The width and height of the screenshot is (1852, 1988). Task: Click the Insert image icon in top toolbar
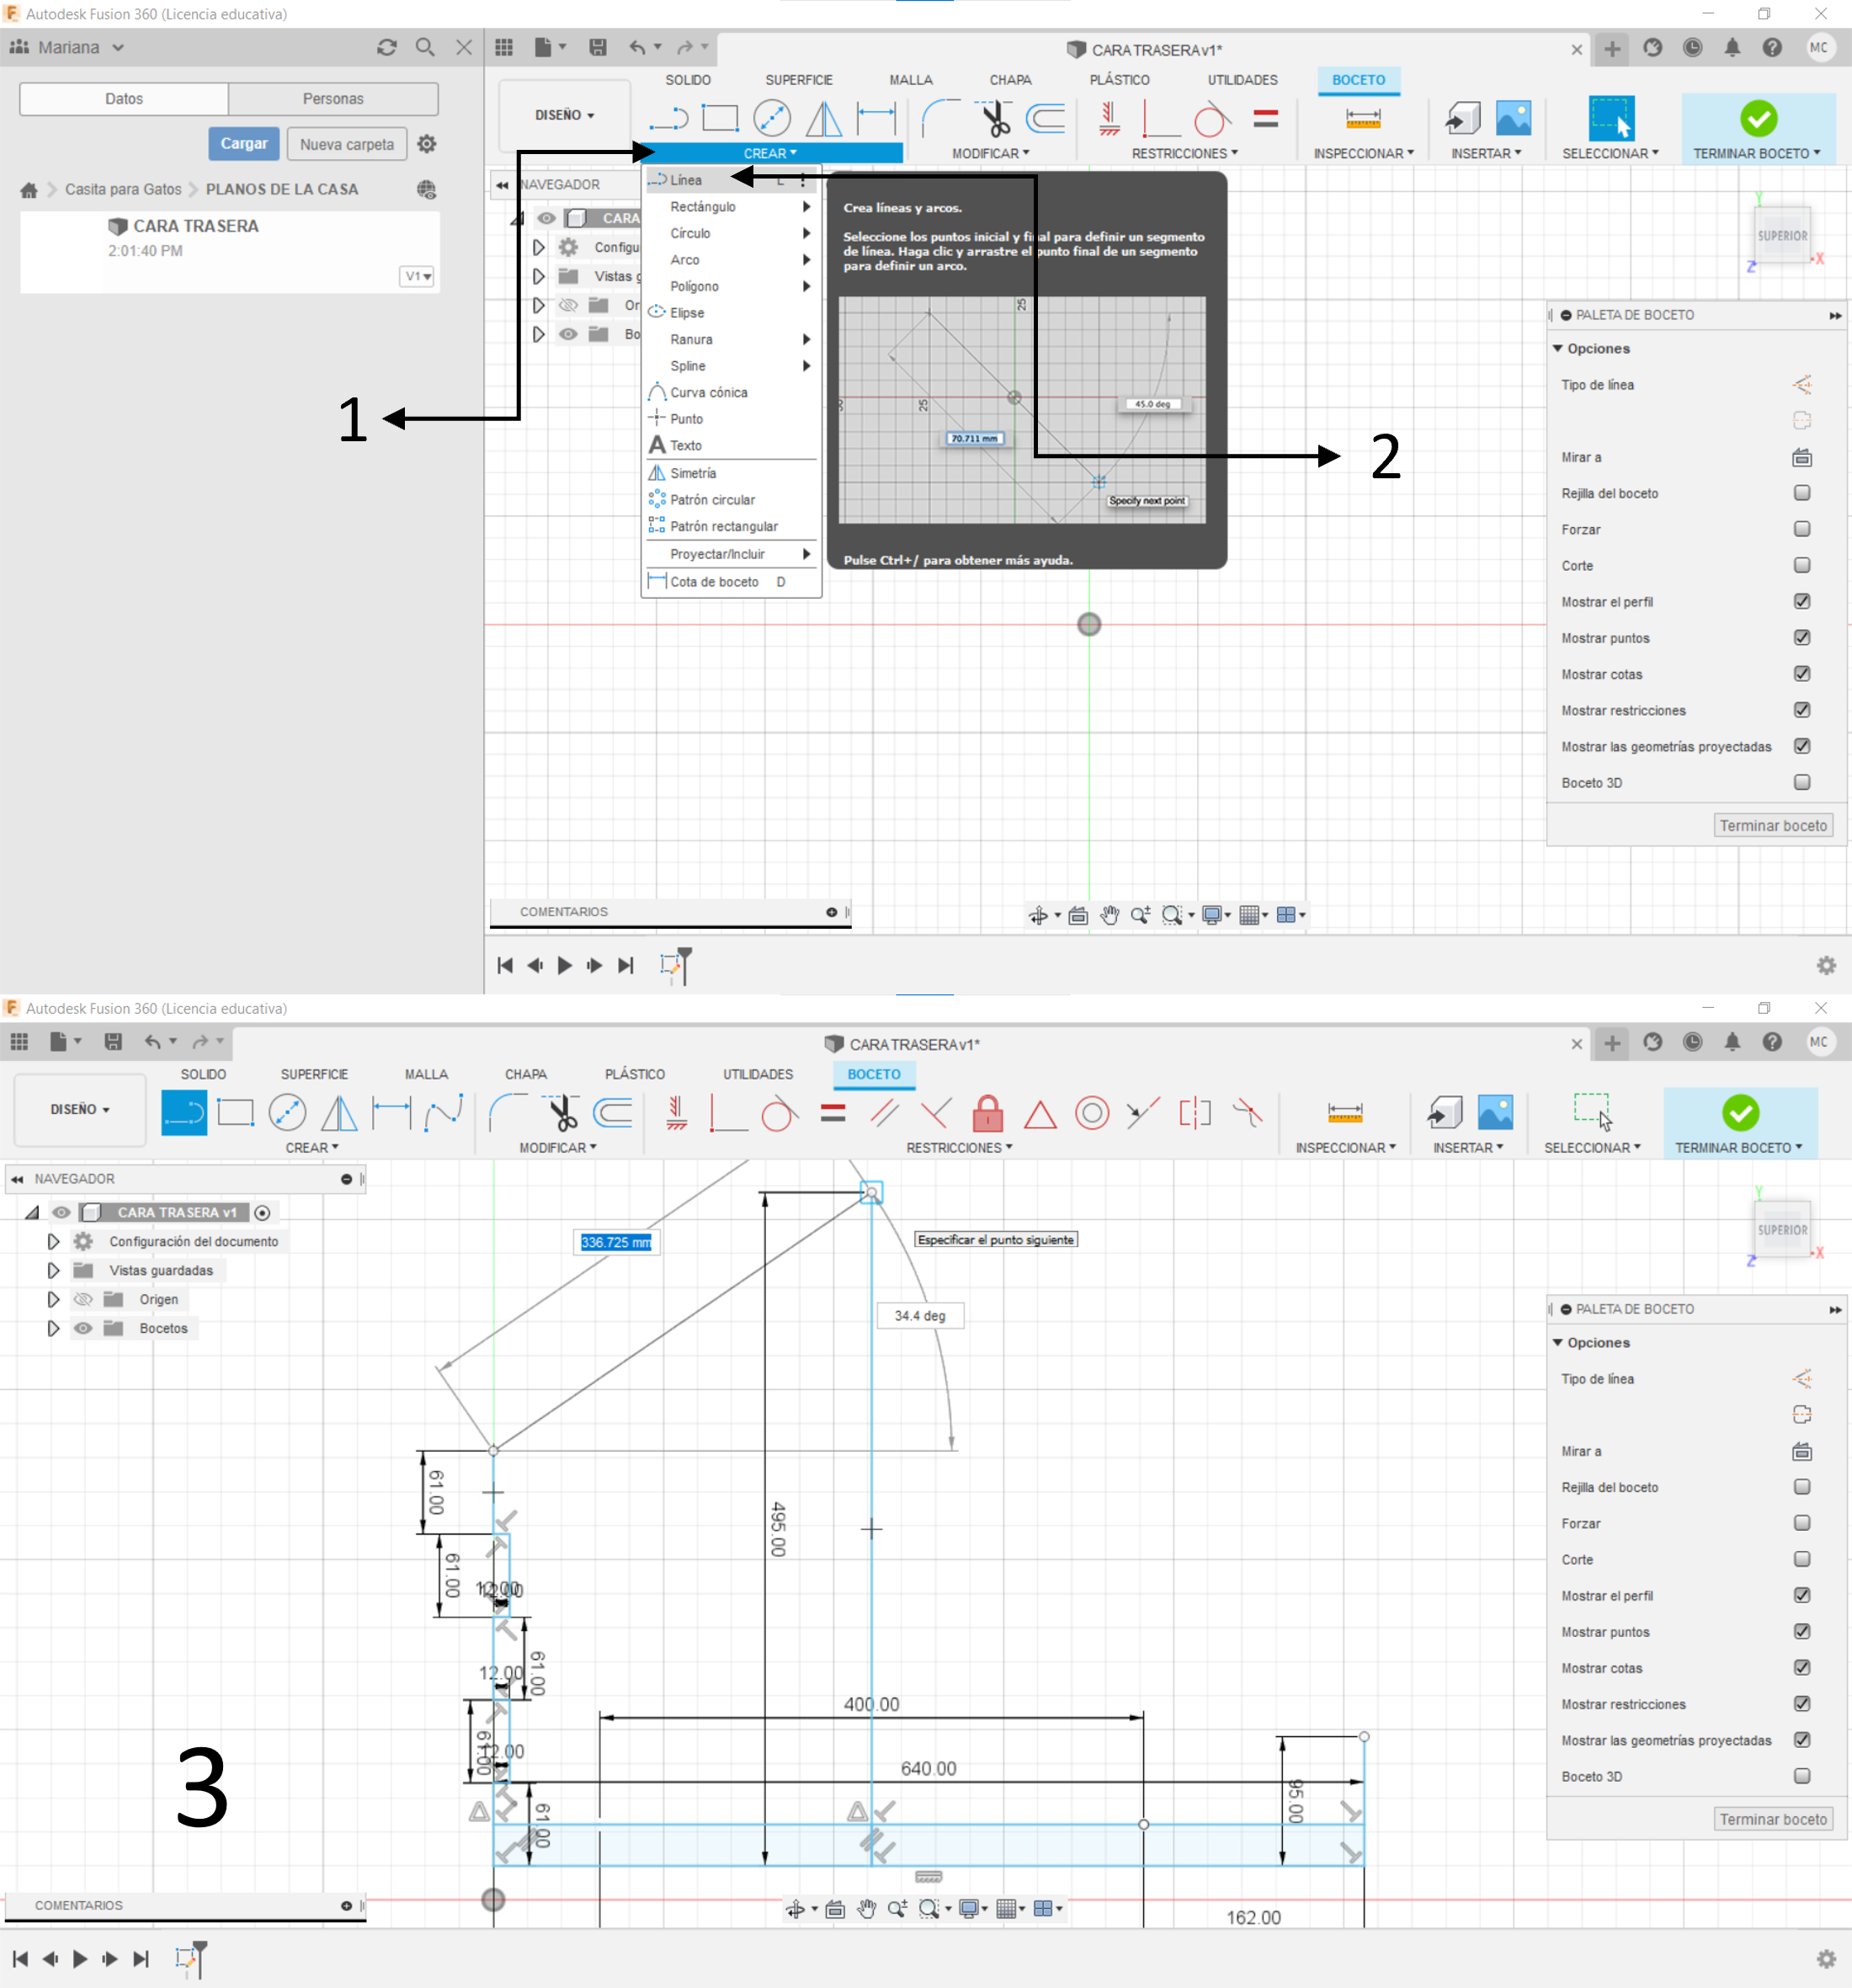[x=1512, y=119]
